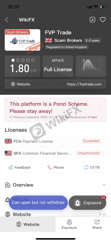This screenshot has width=111, height=242.
Task: Expand the Website section chevron
Action: pos(104,214)
